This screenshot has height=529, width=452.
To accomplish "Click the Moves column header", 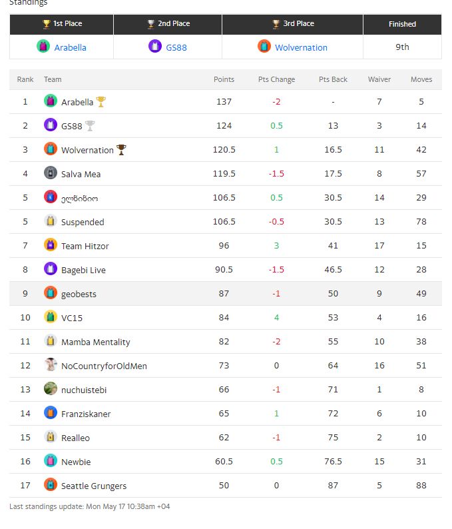I will [x=421, y=79].
